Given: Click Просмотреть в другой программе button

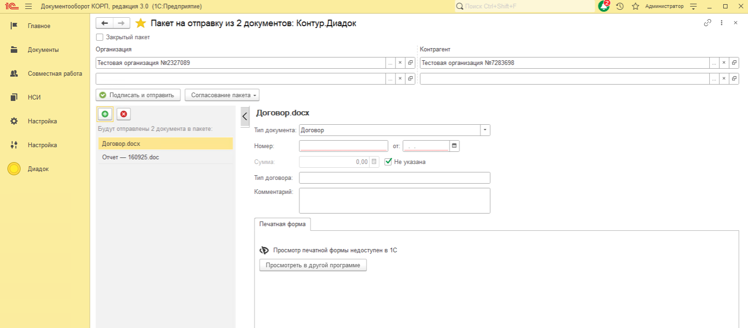Looking at the screenshot, I should pyautogui.click(x=313, y=265).
